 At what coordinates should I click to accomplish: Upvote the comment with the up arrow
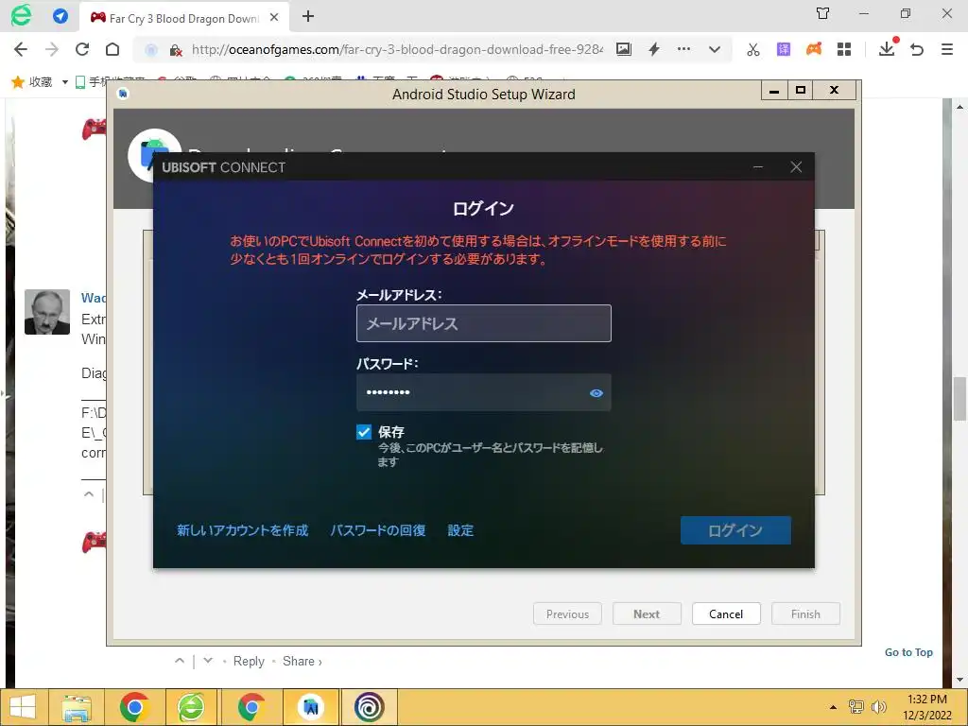180,661
